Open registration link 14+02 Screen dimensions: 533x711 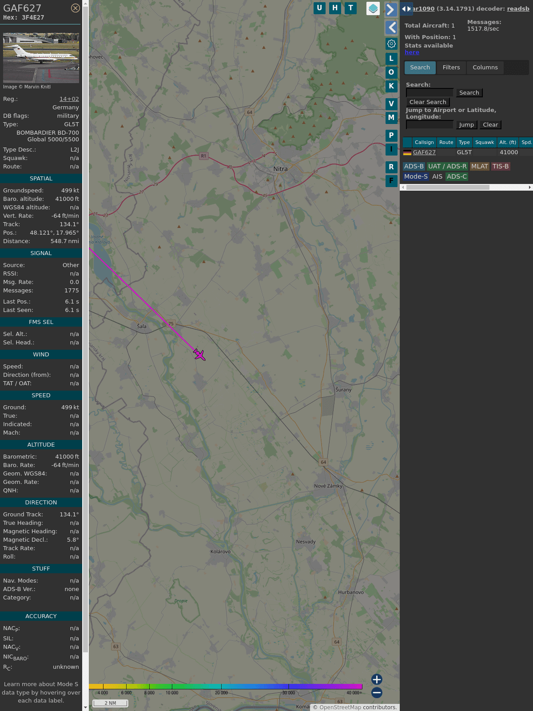coord(69,99)
